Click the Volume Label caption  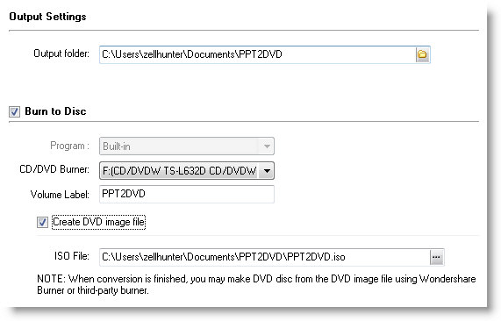pyautogui.click(x=60, y=195)
